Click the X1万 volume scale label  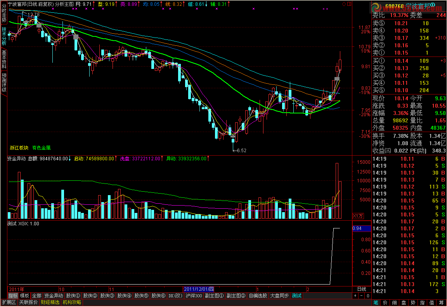click(358, 216)
